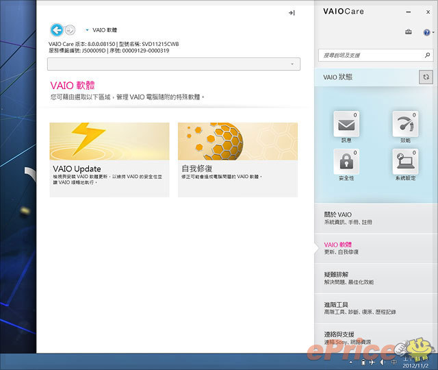
Task: Refresh VAIO 狀態 status
Action: click(426, 78)
